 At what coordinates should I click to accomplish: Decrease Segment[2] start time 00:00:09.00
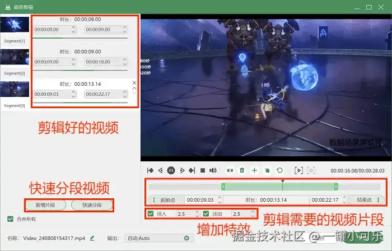point(73,64)
